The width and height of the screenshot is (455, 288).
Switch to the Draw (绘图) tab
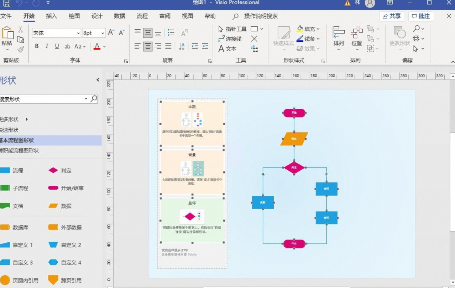pos(74,16)
